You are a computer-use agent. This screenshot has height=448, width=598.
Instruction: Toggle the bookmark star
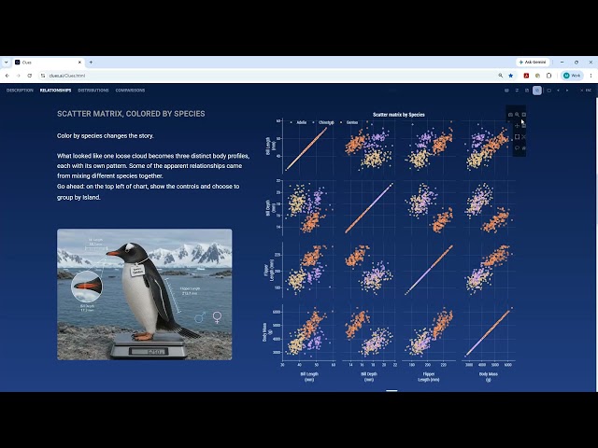pos(511,76)
